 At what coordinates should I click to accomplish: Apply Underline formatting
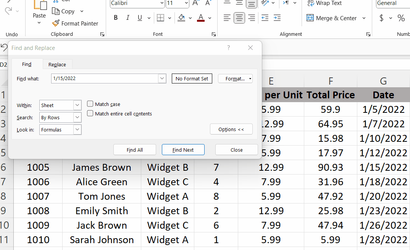click(140, 18)
